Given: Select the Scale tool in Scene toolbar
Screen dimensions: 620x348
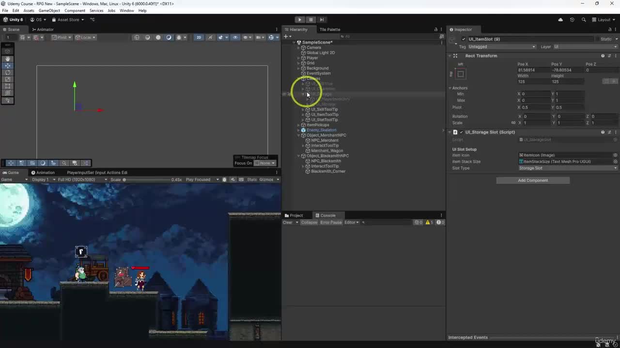Looking at the screenshot, I should tap(8, 79).
